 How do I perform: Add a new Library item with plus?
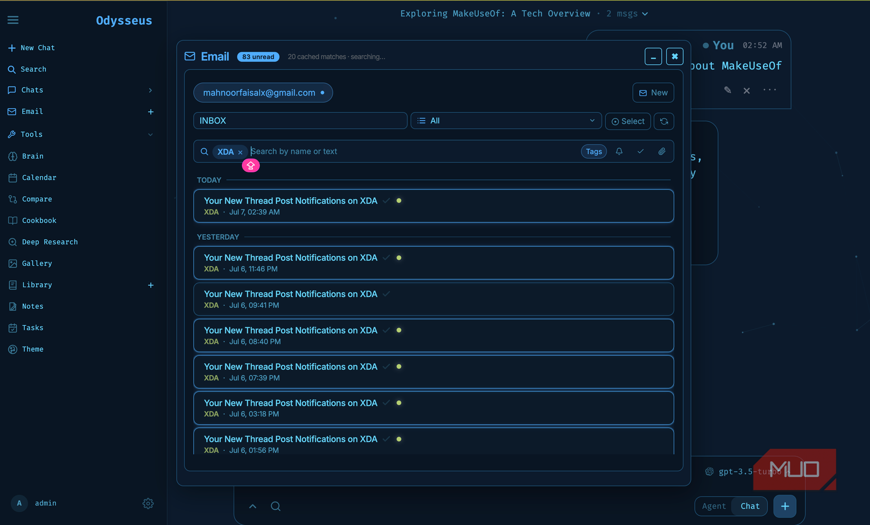(151, 285)
